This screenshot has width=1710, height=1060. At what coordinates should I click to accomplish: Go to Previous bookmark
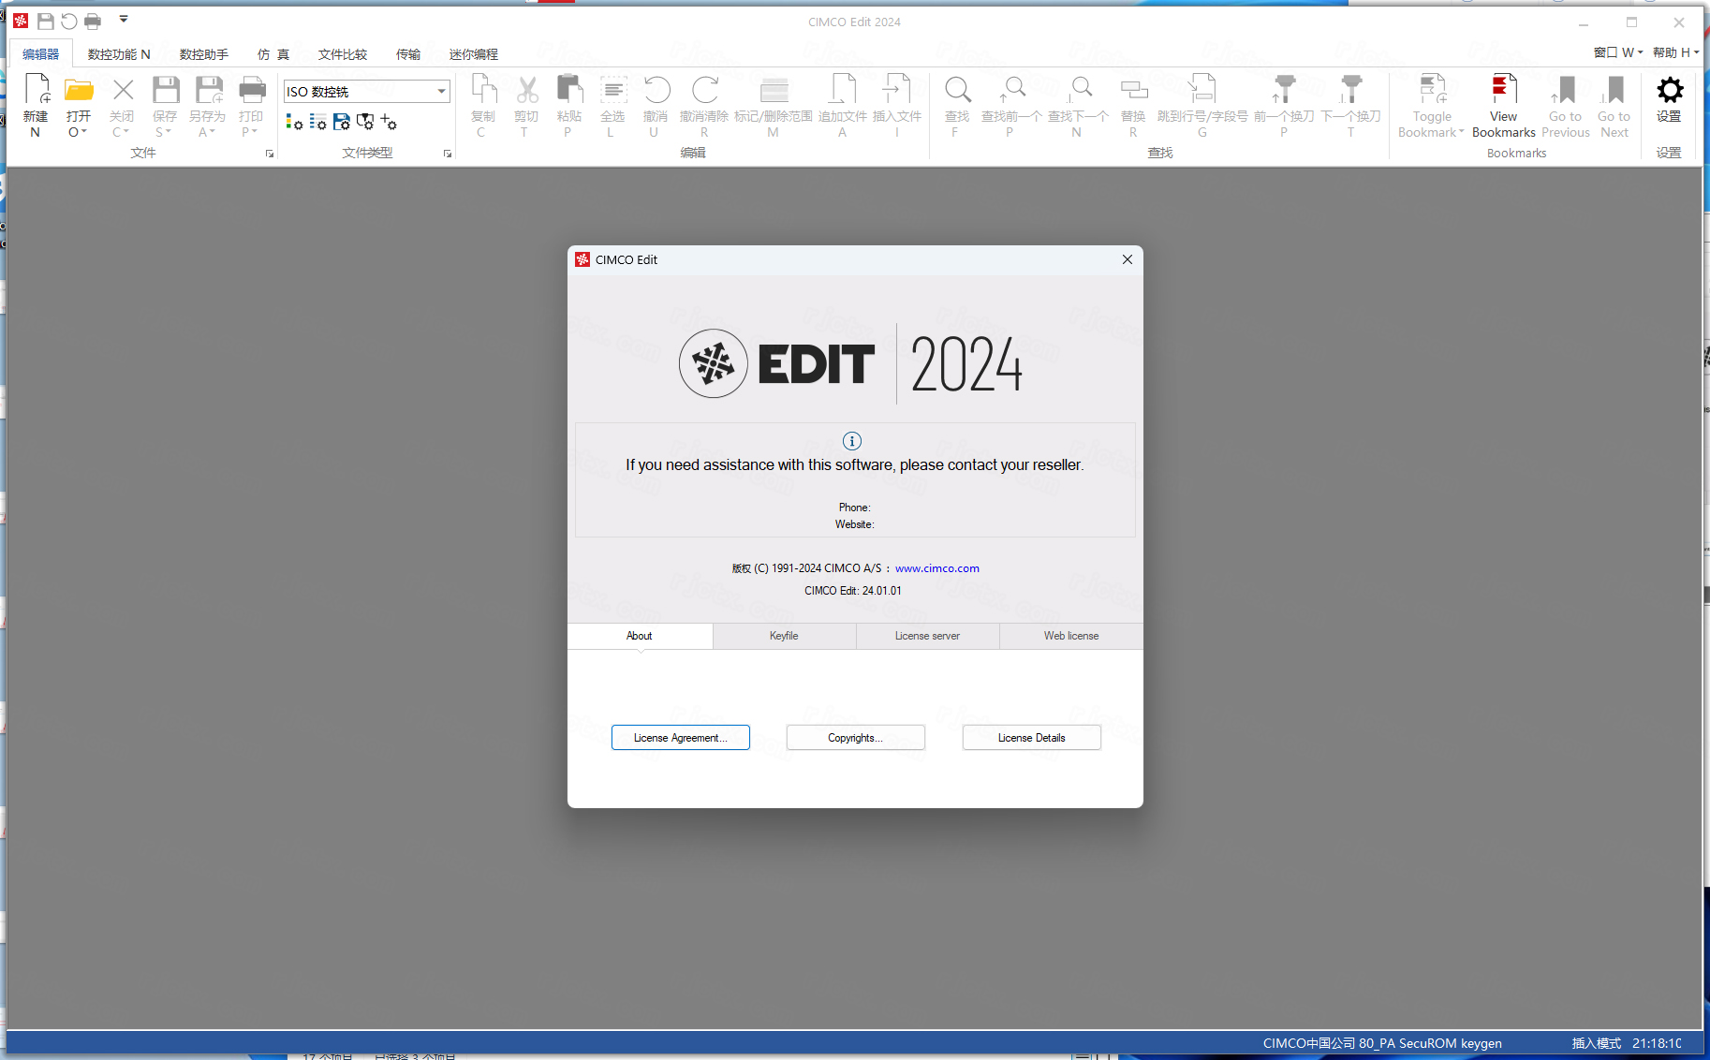[x=1565, y=105]
